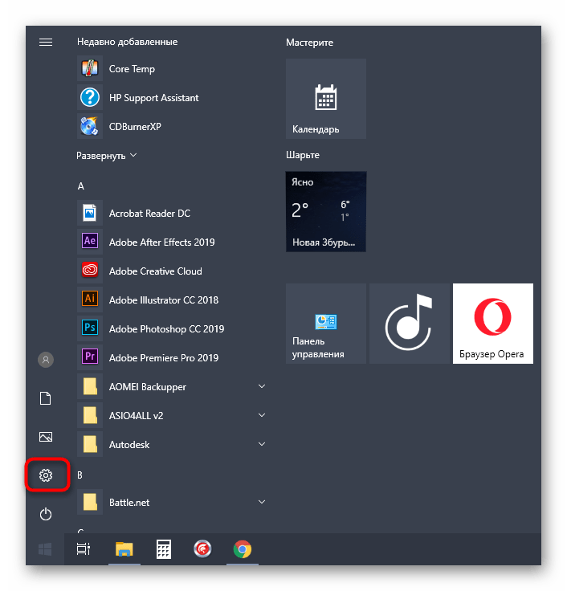
Task: Open the Battle.net folder icon
Action: coord(90,502)
